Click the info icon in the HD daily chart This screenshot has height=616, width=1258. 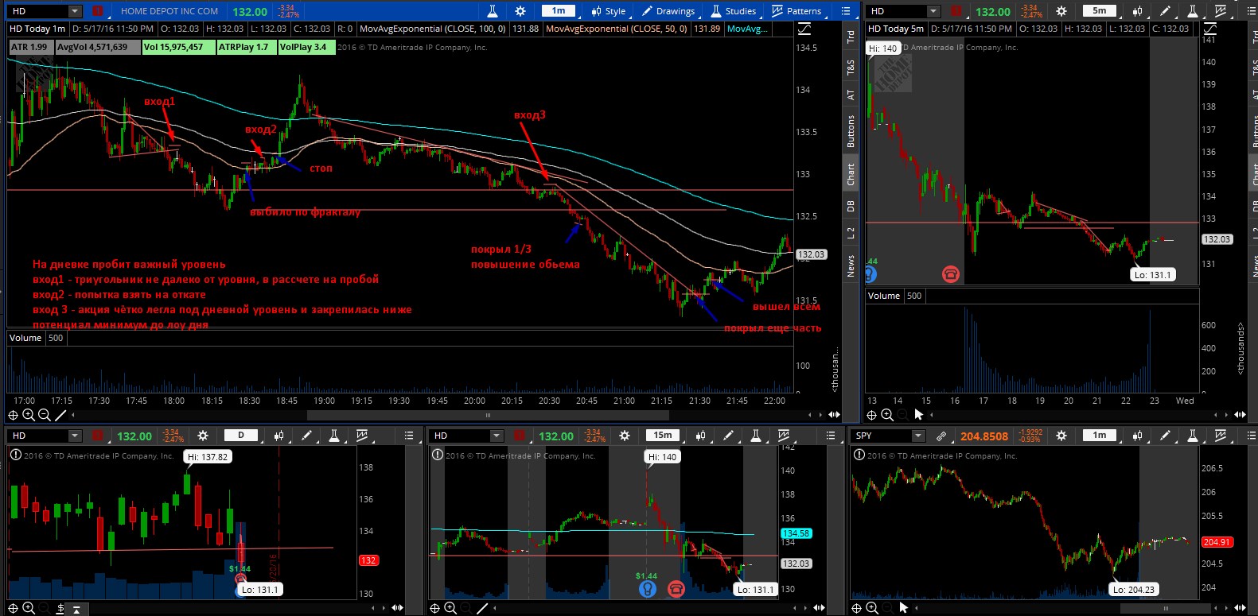tap(15, 455)
